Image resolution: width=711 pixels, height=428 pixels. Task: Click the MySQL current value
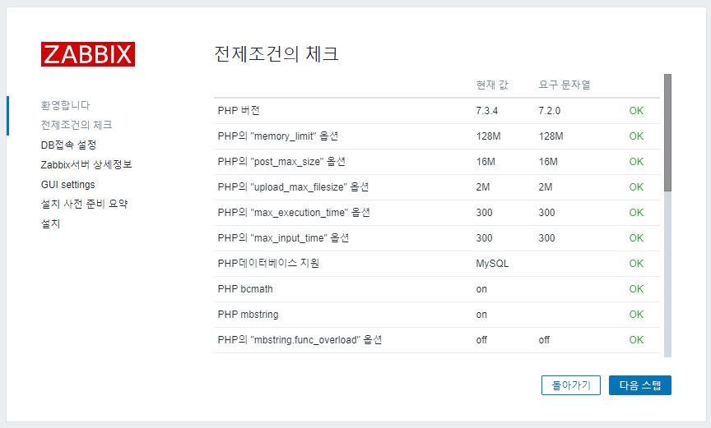coord(492,264)
